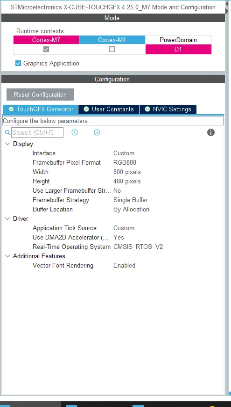Collapse the Display section
The image size is (231, 407).
pyautogui.click(x=7, y=144)
